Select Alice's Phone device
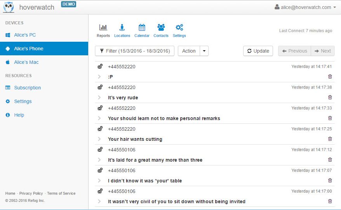 pos(44,48)
